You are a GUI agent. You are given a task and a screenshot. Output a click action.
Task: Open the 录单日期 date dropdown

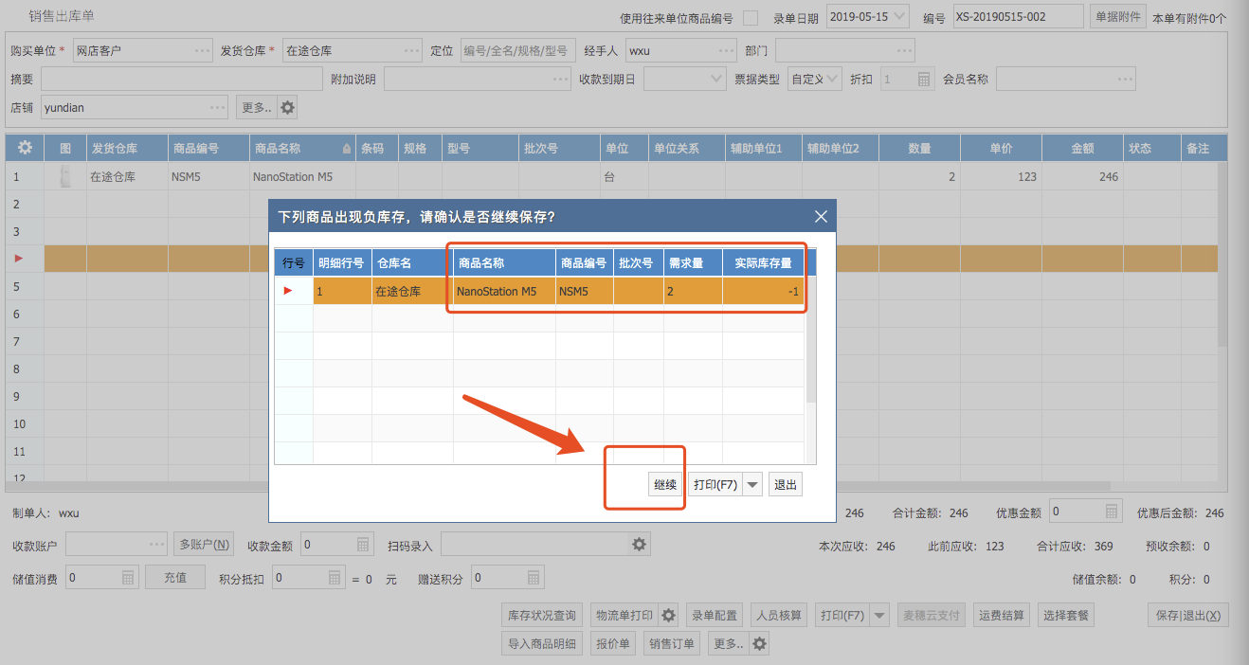pyautogui.click(x=899, y=16)
